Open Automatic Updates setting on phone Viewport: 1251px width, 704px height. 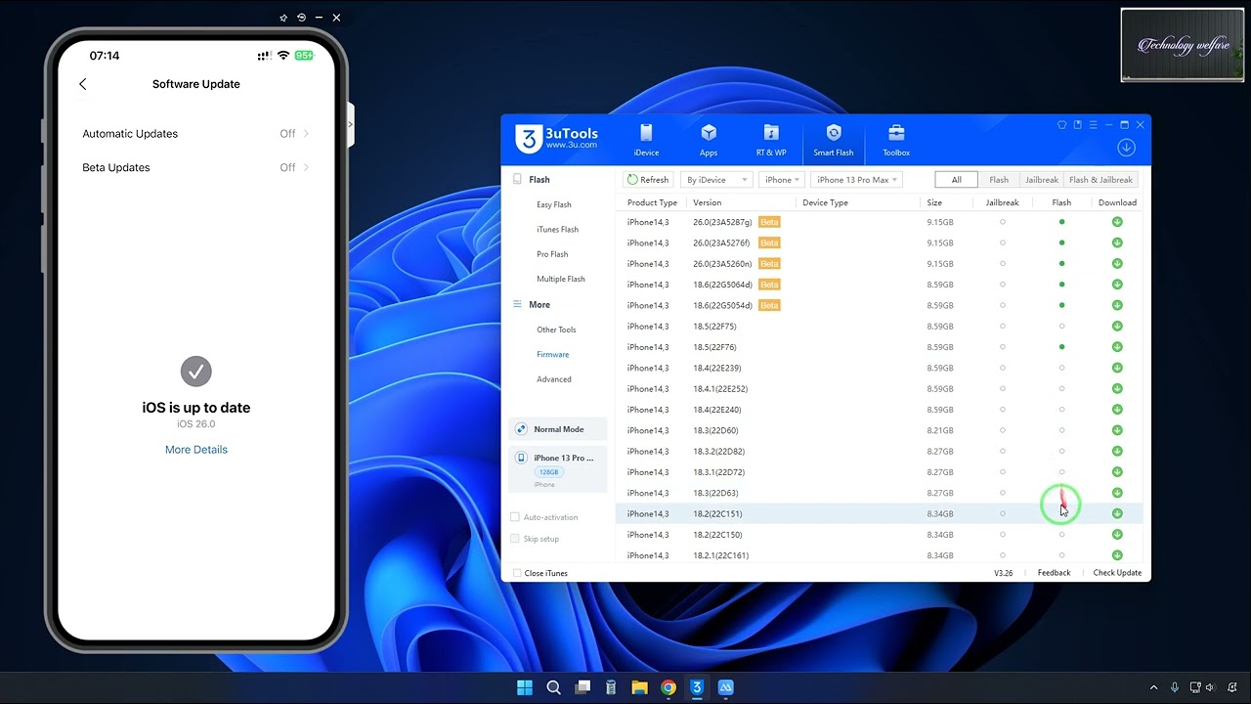(195, 134)
